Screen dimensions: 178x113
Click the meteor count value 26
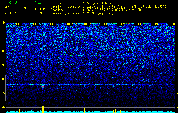41,13
